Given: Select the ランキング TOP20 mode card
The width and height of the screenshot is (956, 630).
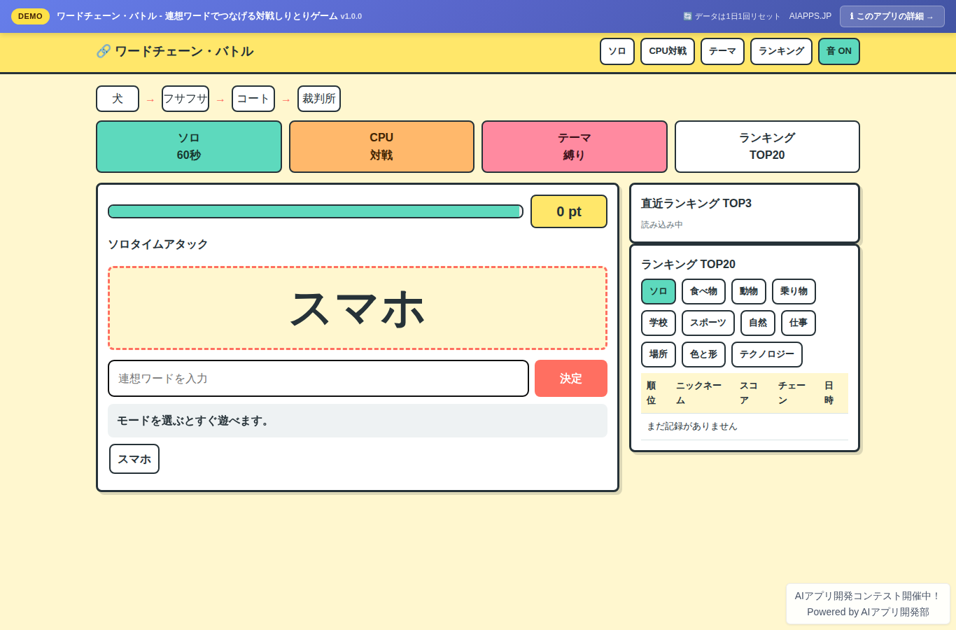Looking at the screenshot, I should 767,146.
